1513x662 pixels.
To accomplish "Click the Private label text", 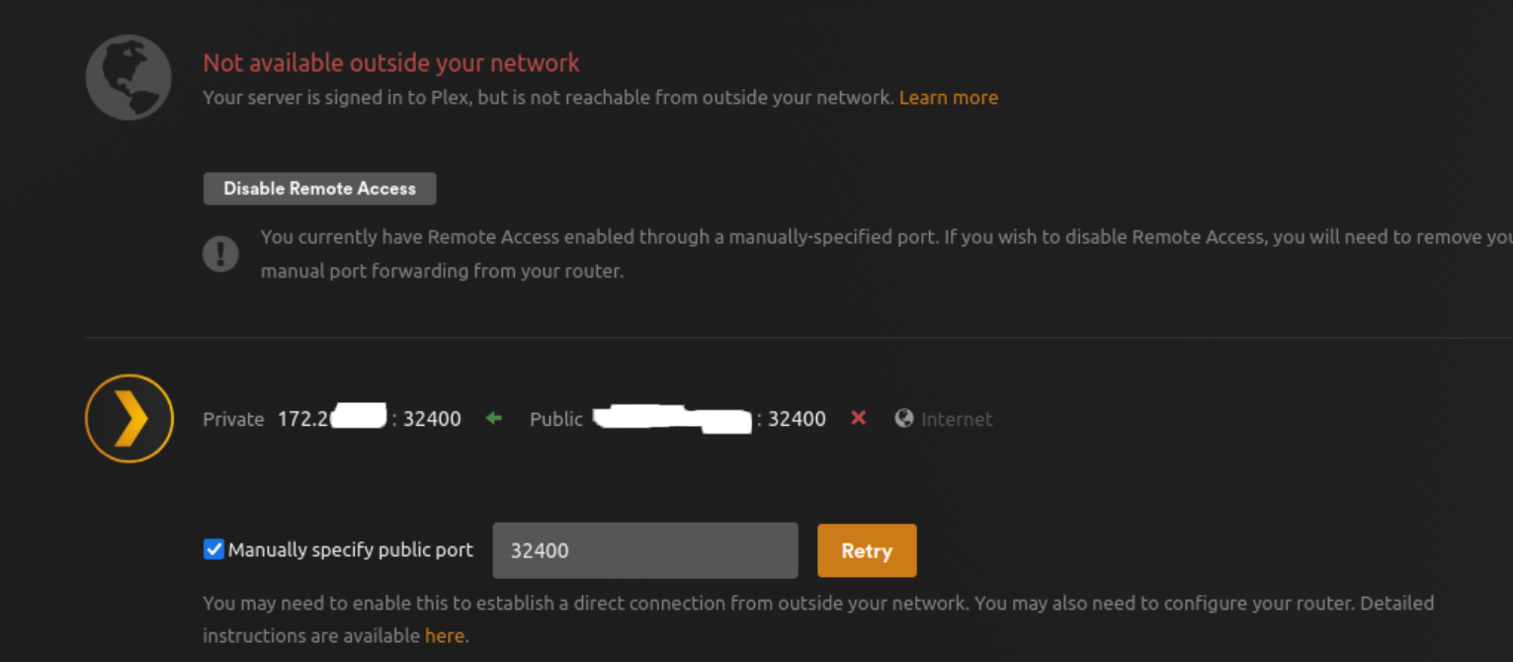I will click(x=233, y=419).
